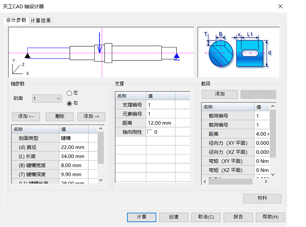
Task: Click the 剖面类型 value 键槽
Action: [74, 138]
